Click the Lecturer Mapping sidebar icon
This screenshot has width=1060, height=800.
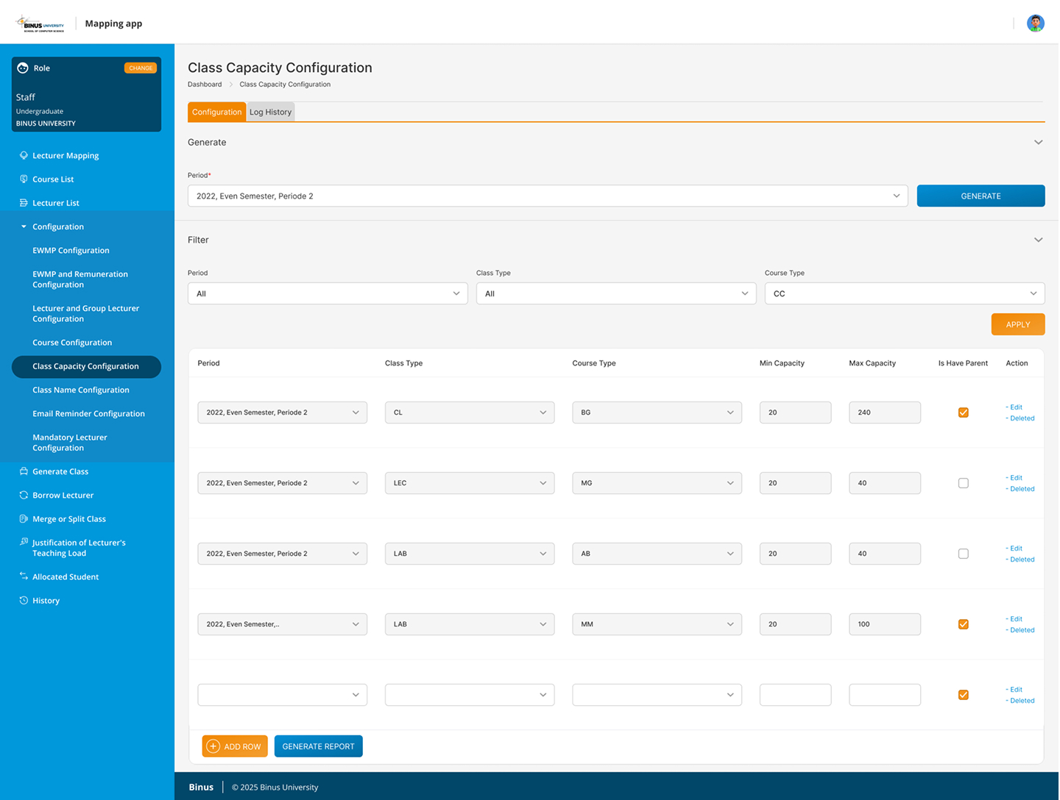click(24, 155)
